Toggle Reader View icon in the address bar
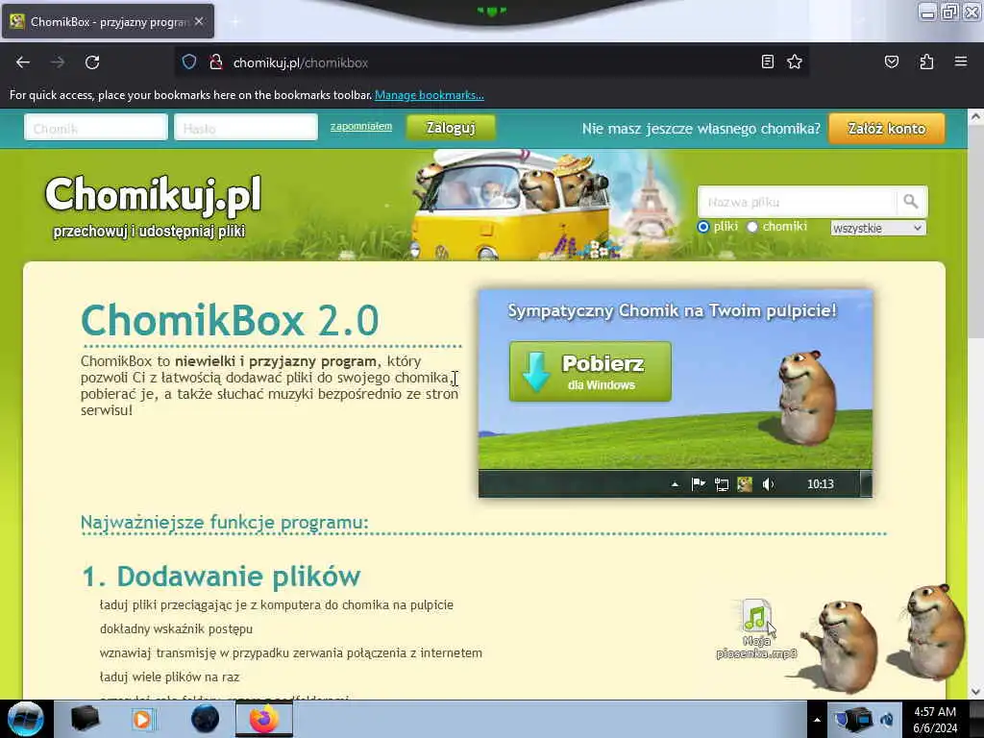 tap(768, 61)
